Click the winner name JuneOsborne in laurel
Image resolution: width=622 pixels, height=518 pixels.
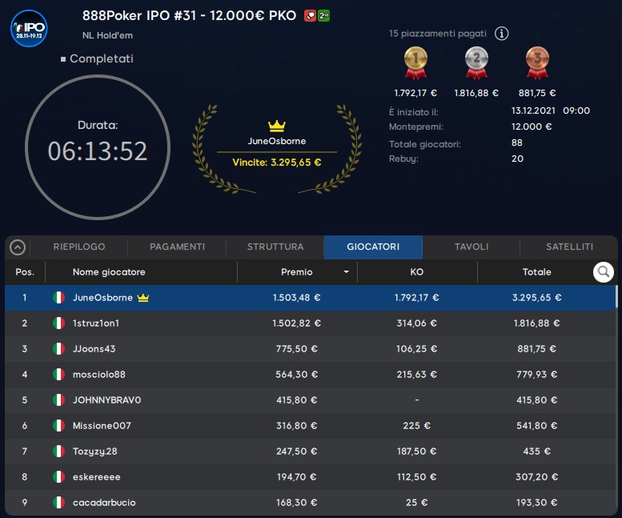point(276,141)
